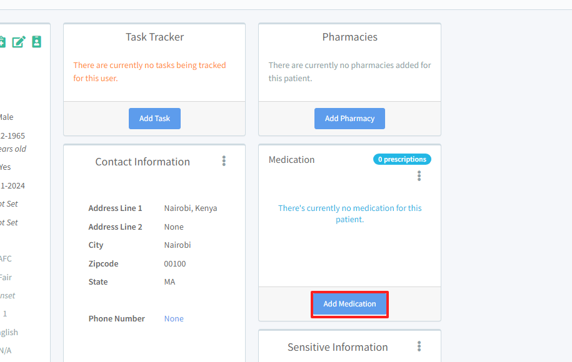
Task: Click the Sensitive Information heading
Action: (338, 347)
